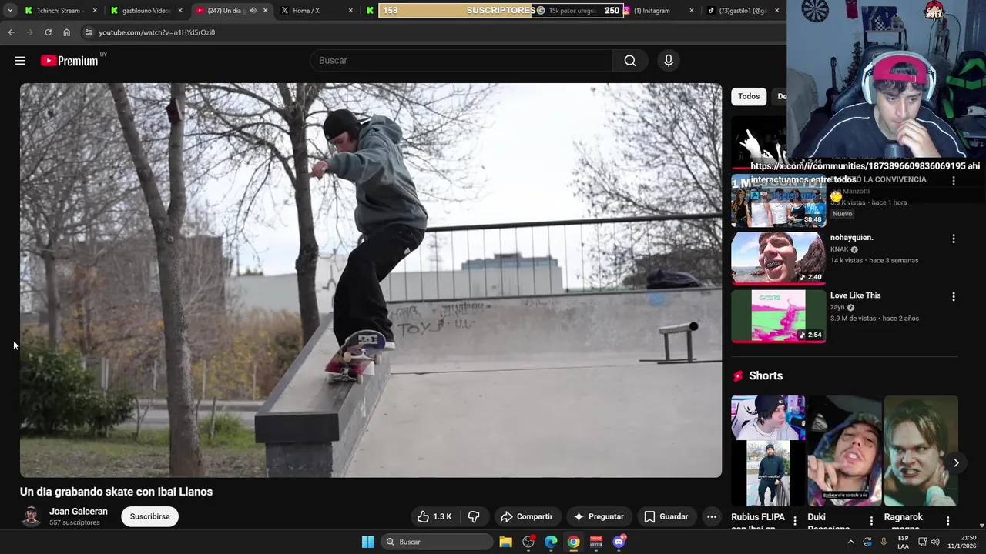Dislike the video with thumbs down
The width and height of the screenshot is (986, 554).
pos(474,516)
